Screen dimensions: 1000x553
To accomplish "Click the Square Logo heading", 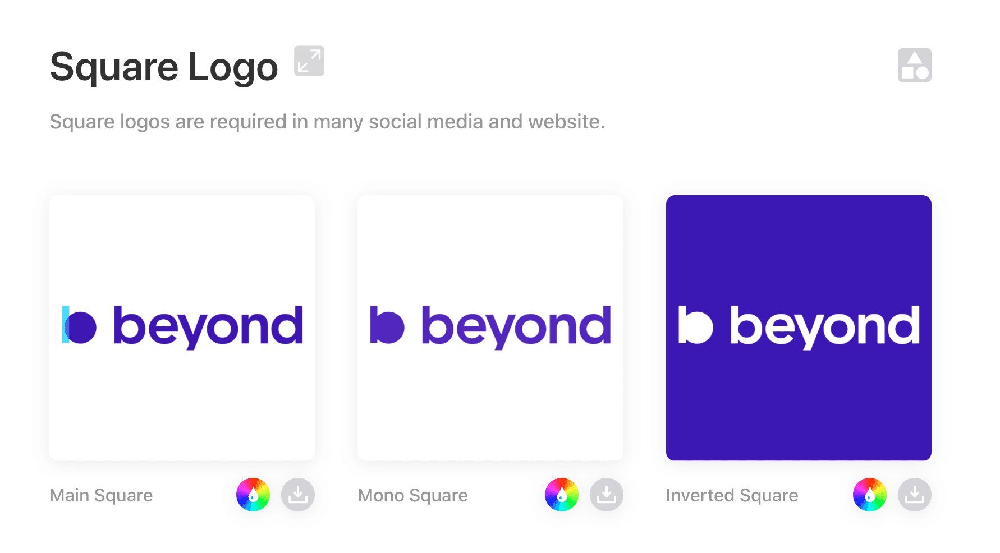I will click(163, 66).
